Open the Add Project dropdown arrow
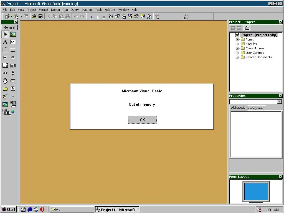Image resolution: width=284 pixels, height=213 pixels. (x=12, y=16)
